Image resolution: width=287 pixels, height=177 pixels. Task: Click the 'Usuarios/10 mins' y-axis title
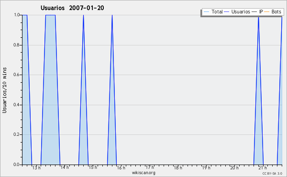click(x=4, y=90)
